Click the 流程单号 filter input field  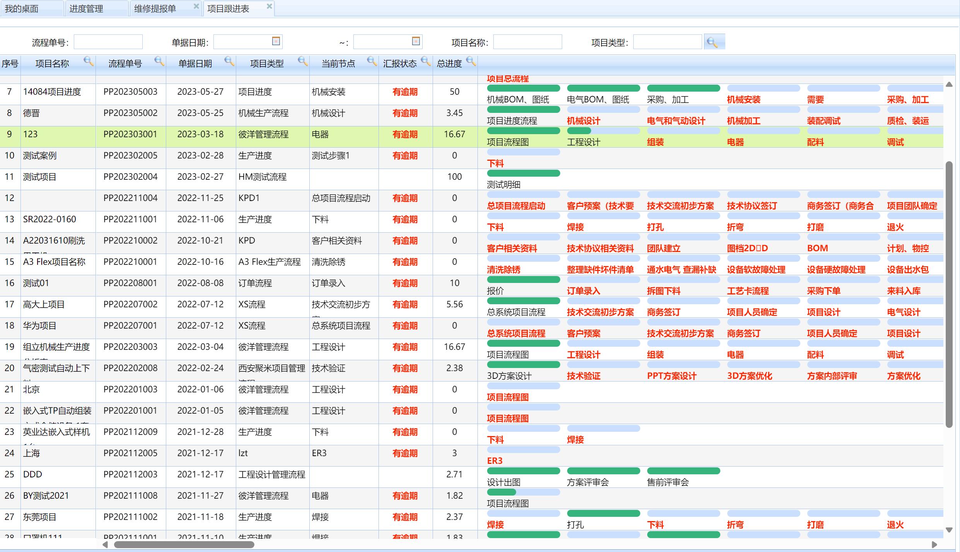coord(108,42)
